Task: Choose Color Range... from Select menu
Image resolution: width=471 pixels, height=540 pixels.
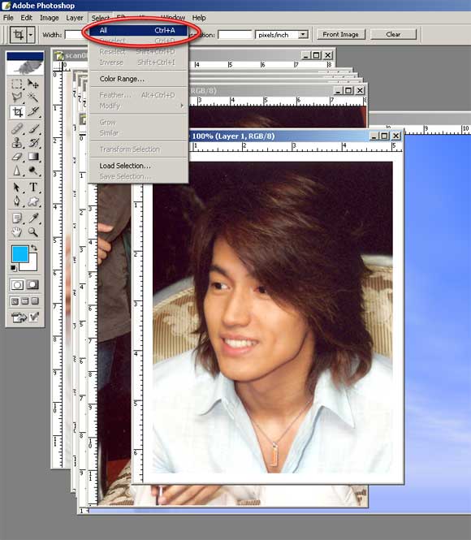Action: 138,79
